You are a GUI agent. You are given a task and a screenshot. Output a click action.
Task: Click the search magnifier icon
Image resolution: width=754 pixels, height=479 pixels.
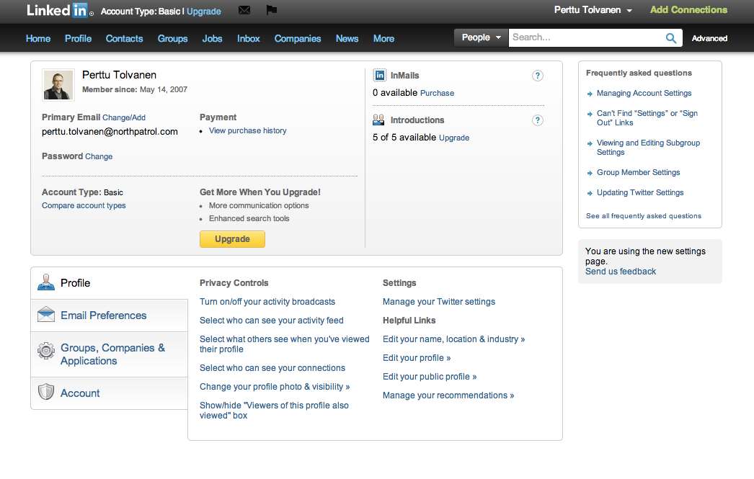pyautogui.click(x=671, y=38)
